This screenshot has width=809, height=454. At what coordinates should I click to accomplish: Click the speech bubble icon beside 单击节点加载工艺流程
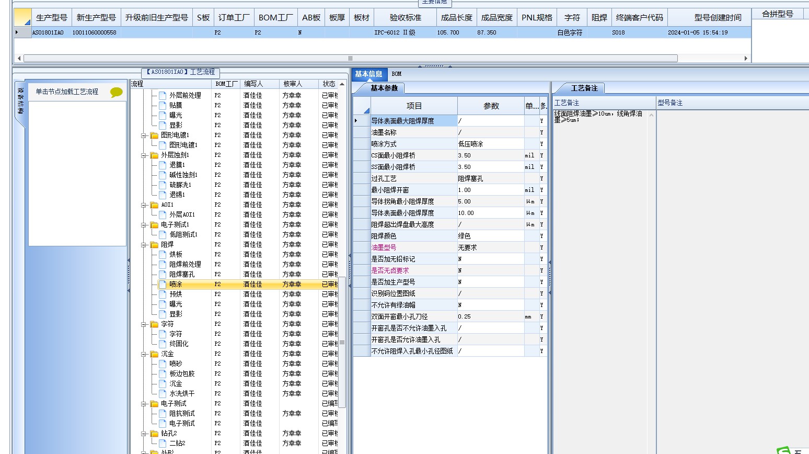pyautogui.click(x=116, y=92)
